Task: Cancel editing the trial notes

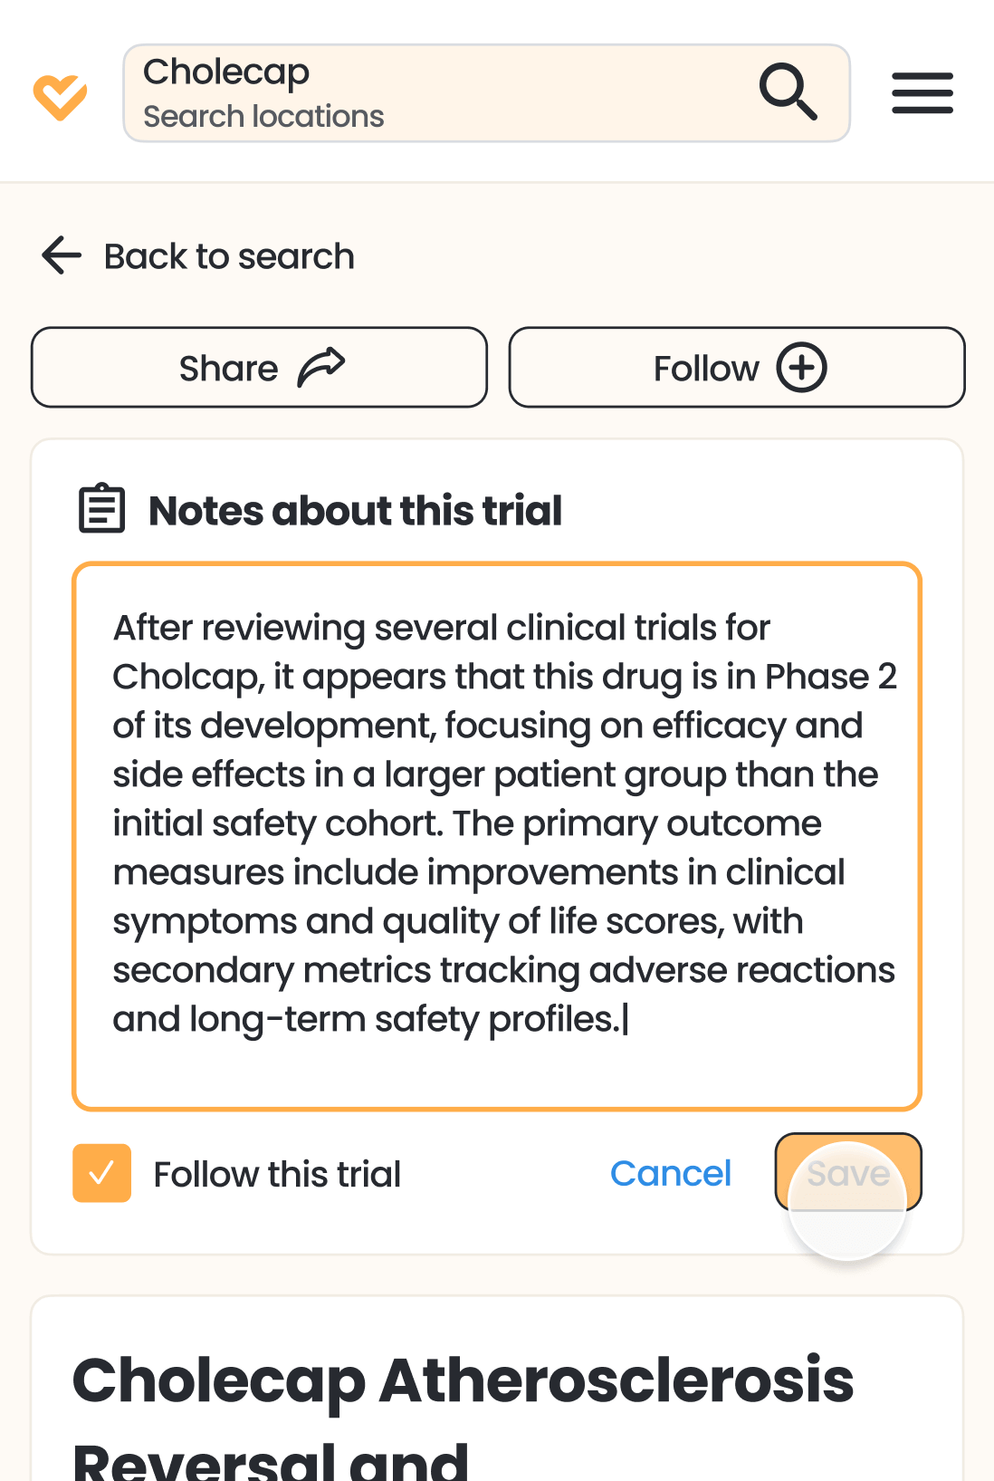Action: pyautogui.click(x=670, y=1173)
